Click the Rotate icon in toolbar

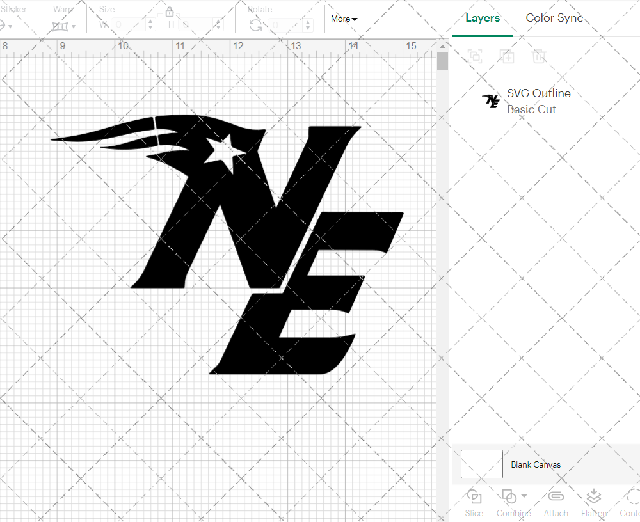click(x=255, y=25)
